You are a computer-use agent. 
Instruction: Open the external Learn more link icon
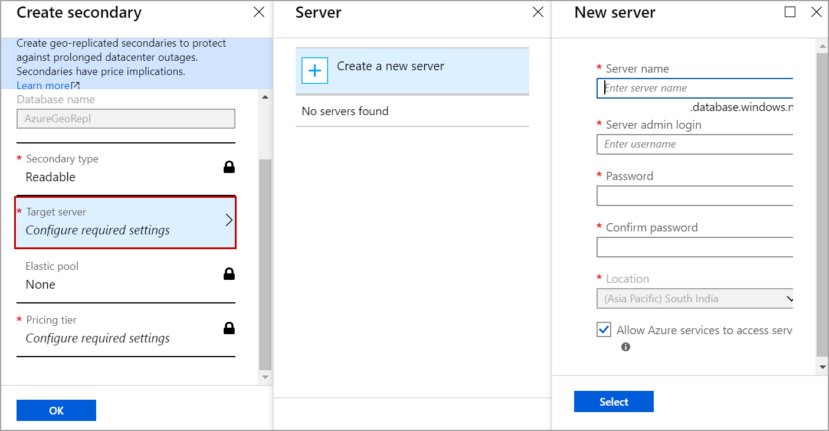[76, 86]
